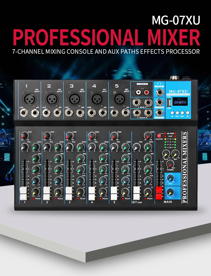Click the channel 6/7 GAIN knob
Image resolution: width=211 pixels, height=276 pixels.
(148, 136)
